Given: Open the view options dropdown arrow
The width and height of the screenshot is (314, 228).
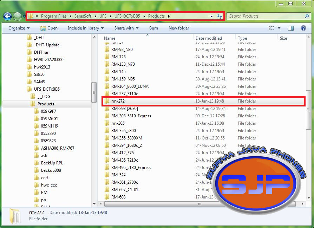Looking at the screenshot, I should click(279, 28).
